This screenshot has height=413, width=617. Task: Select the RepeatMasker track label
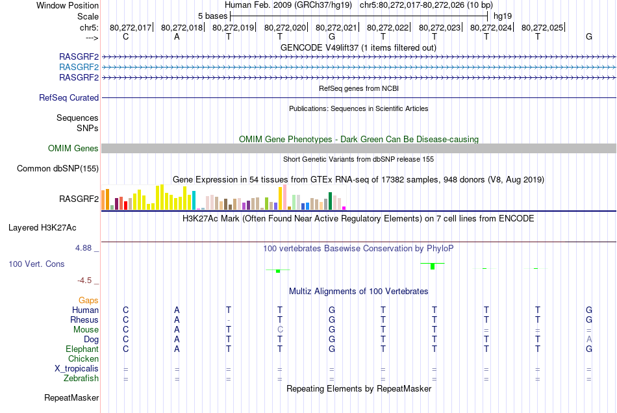click(71, 397)
